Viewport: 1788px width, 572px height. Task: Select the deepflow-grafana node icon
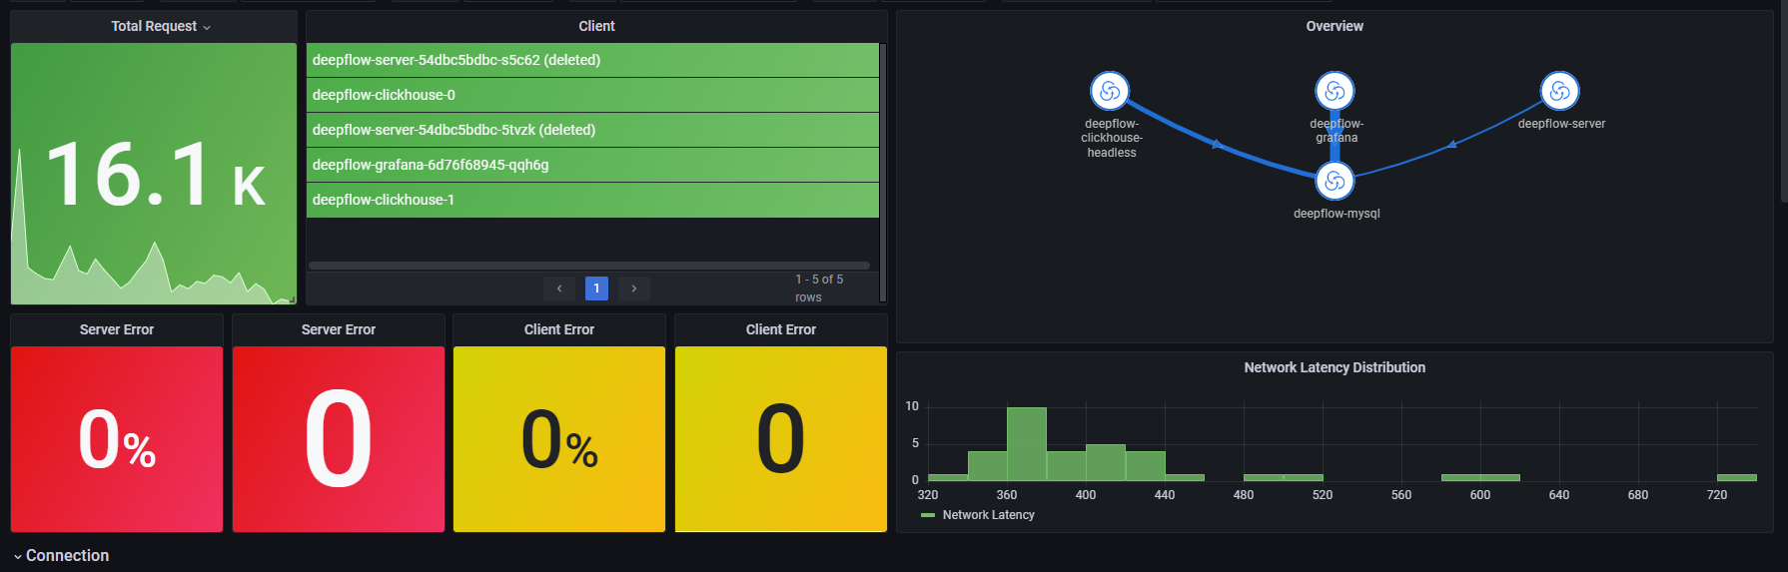click(1335, 91)
